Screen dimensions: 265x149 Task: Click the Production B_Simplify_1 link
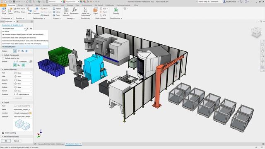tap(12, 25)
